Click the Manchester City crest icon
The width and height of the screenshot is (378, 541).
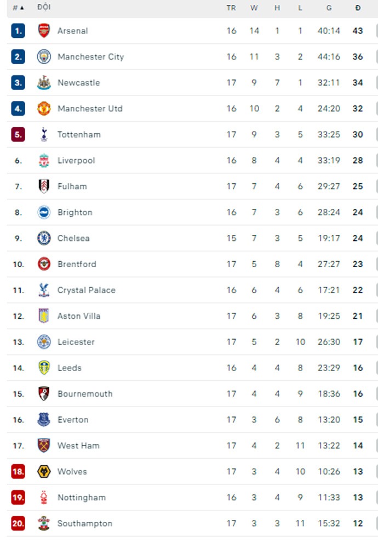[x=44, y=57]
